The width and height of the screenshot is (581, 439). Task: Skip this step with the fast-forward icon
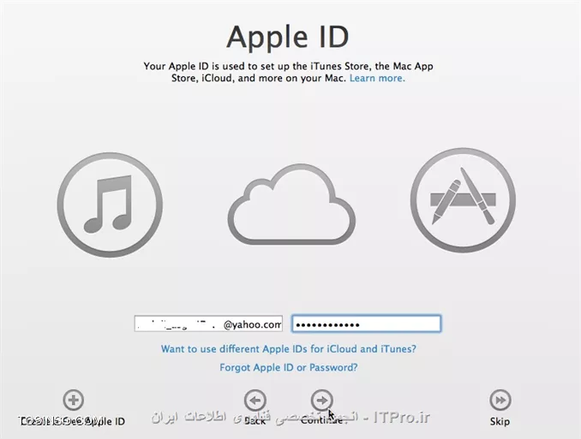coord(500,400)
